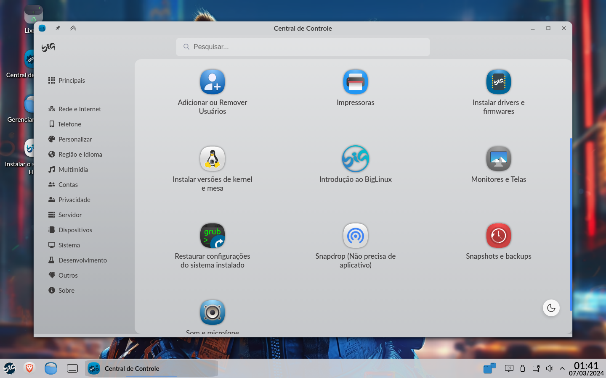Open the Som e microfone speaker icon
The height and width of the screenshot is (378, 606).
[x=213, y=312]
